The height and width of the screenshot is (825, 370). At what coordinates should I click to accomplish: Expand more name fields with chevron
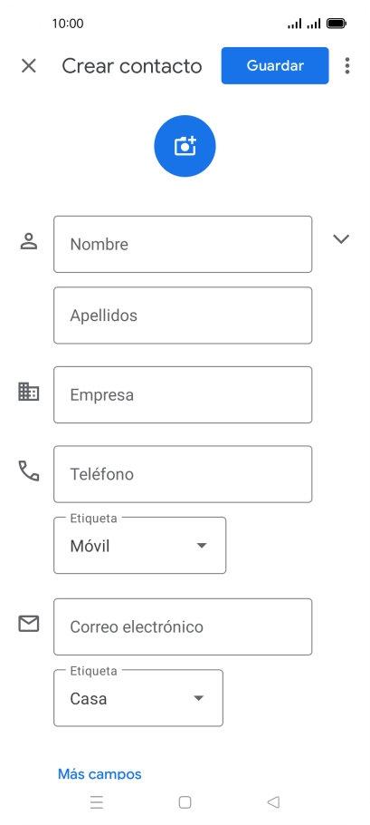coord(341,239)
